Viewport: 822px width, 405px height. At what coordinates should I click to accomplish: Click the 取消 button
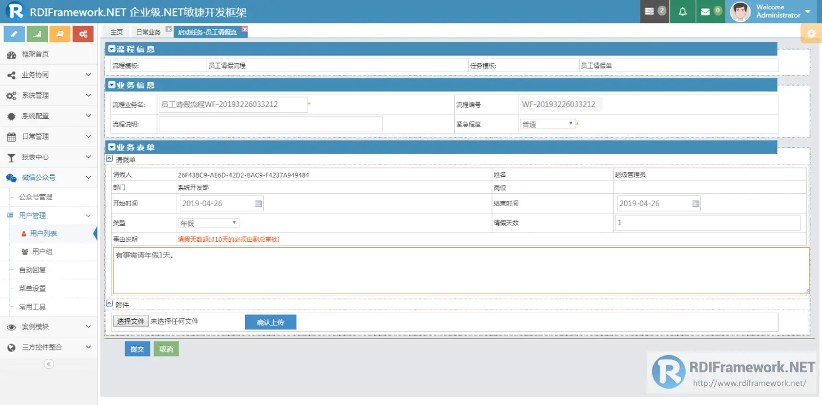pyautogui.click(x=166, y=349)
